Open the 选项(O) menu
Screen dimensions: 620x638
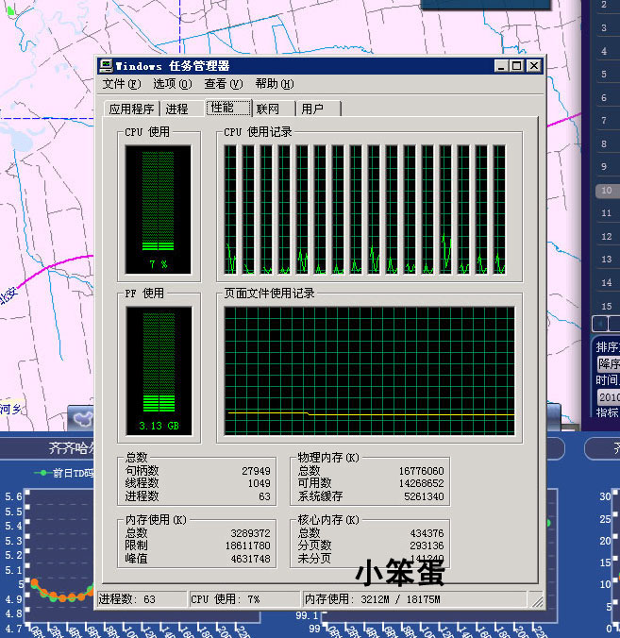coord(172,84)
